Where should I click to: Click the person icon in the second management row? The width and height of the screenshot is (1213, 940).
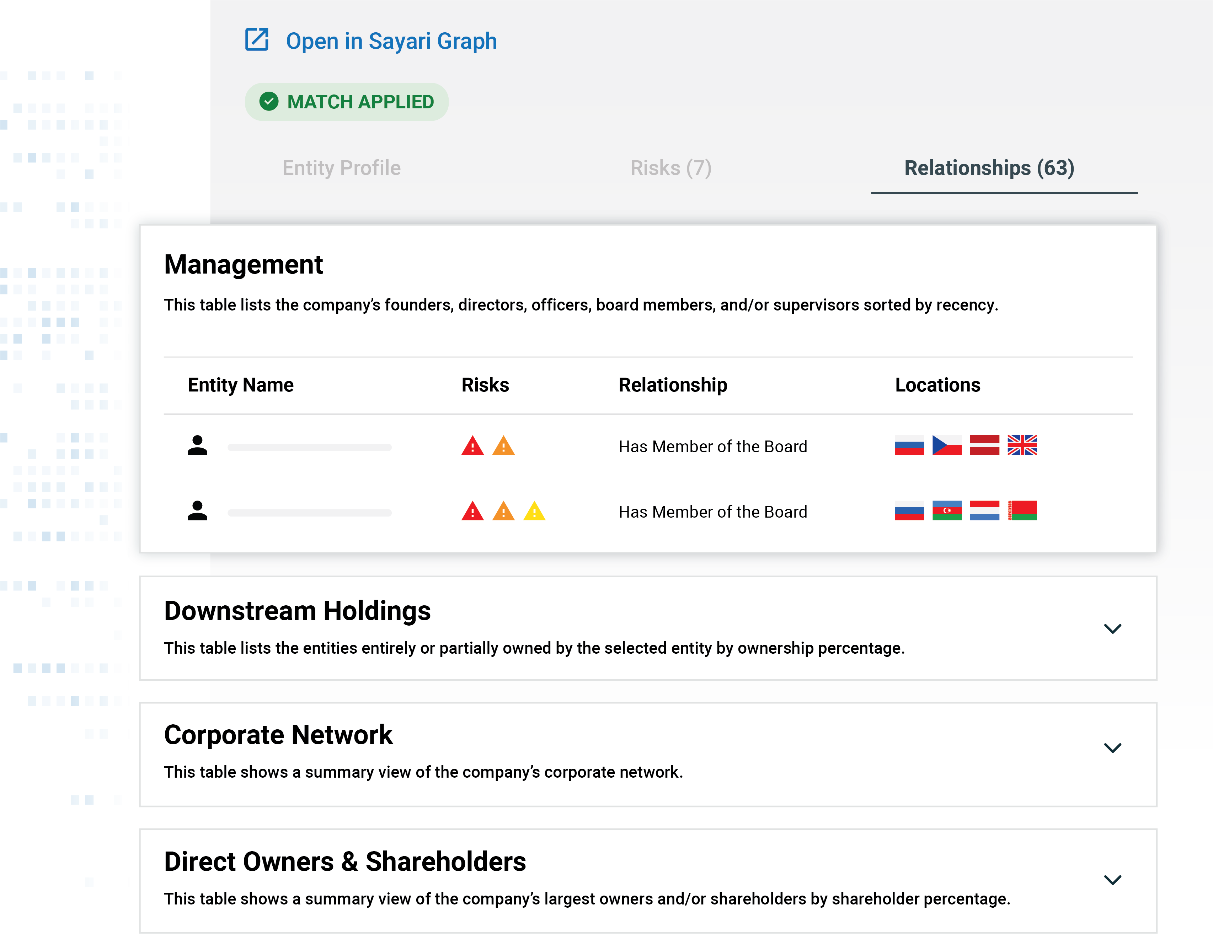click(197, 511)
